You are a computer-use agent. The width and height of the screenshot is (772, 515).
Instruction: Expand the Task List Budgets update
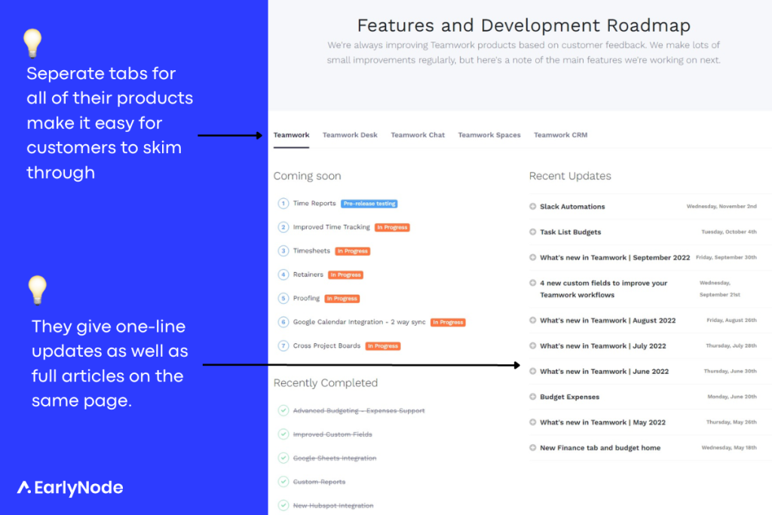click(533, 232)
